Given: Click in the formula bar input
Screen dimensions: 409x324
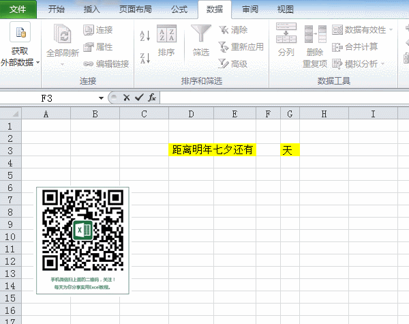Looking at the screenshot, I should pyautogui.click(x=284, y=98).
